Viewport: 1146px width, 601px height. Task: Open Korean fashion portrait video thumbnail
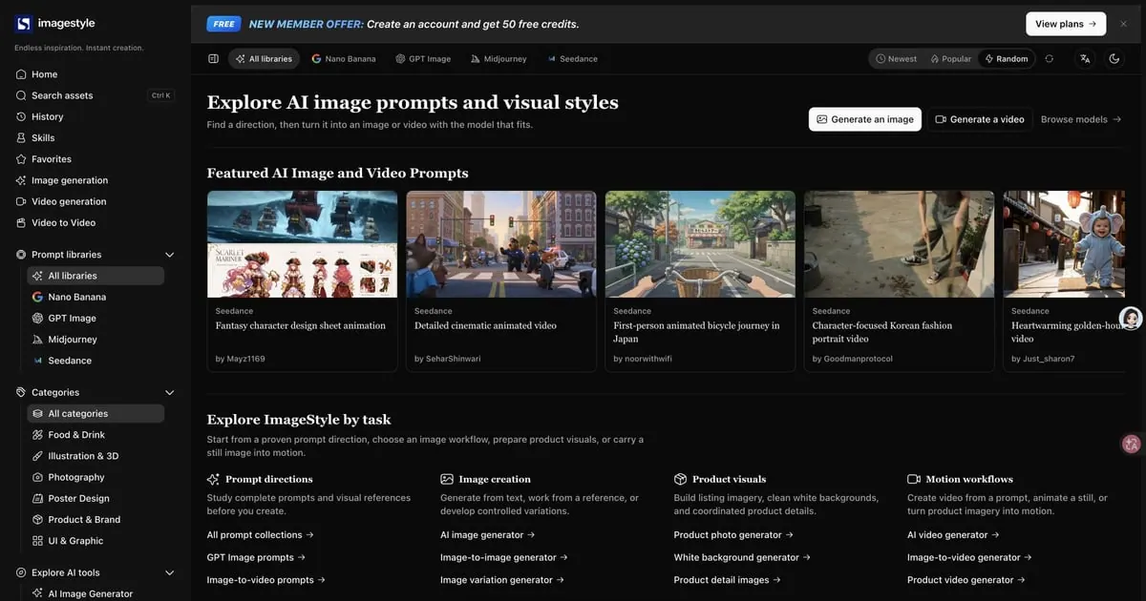click(899, 244)
